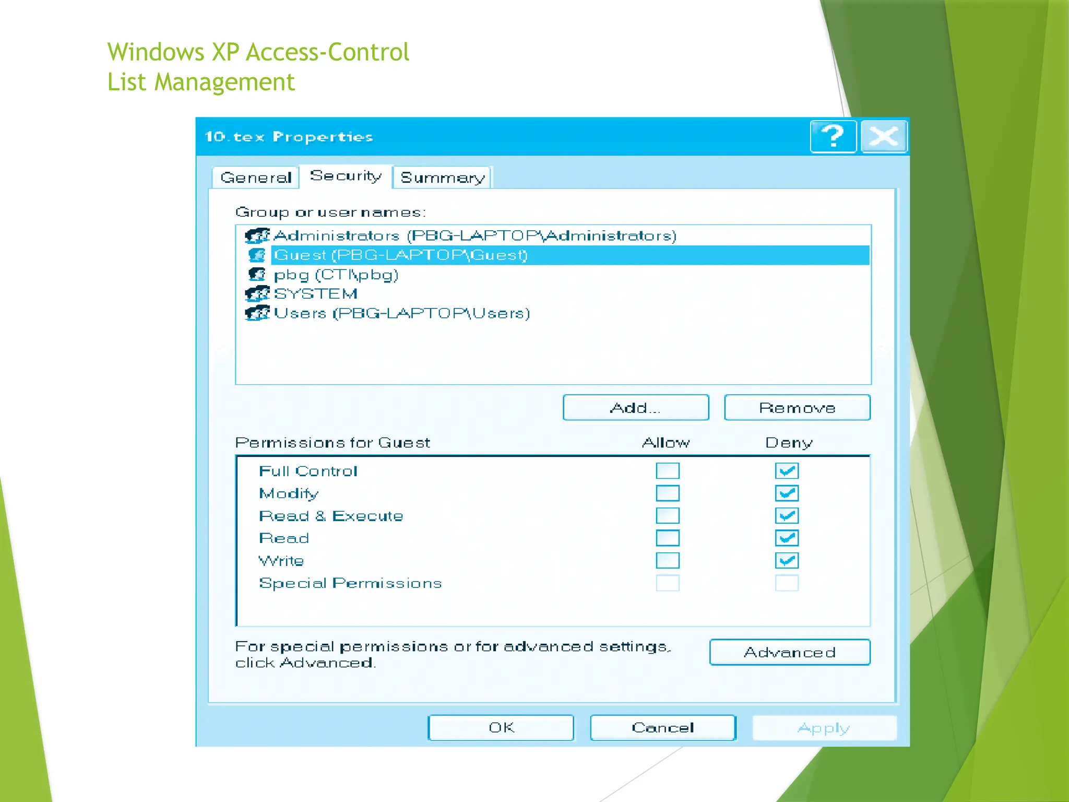Uncheck Deny checkbox for Read
This screenshot has height=802, width=1069.
pos(787,538)
